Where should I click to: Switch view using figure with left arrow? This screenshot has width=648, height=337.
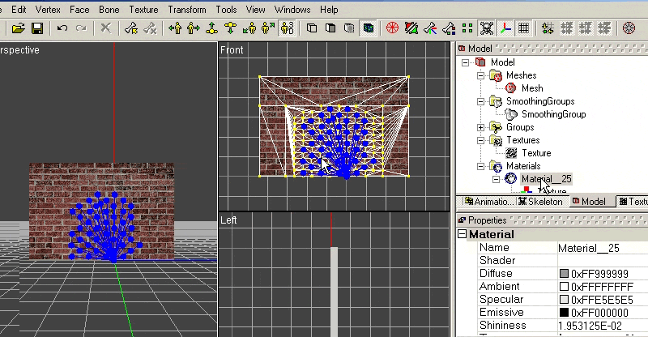click(x=175, y=28)
